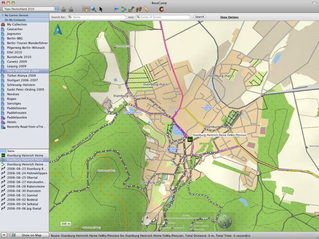The width and height of the screenshot is (319, 239).
Task: Select the 2008-08-30 Ilsenstein track
Action: pyautogui.click(x=24, y=191)
